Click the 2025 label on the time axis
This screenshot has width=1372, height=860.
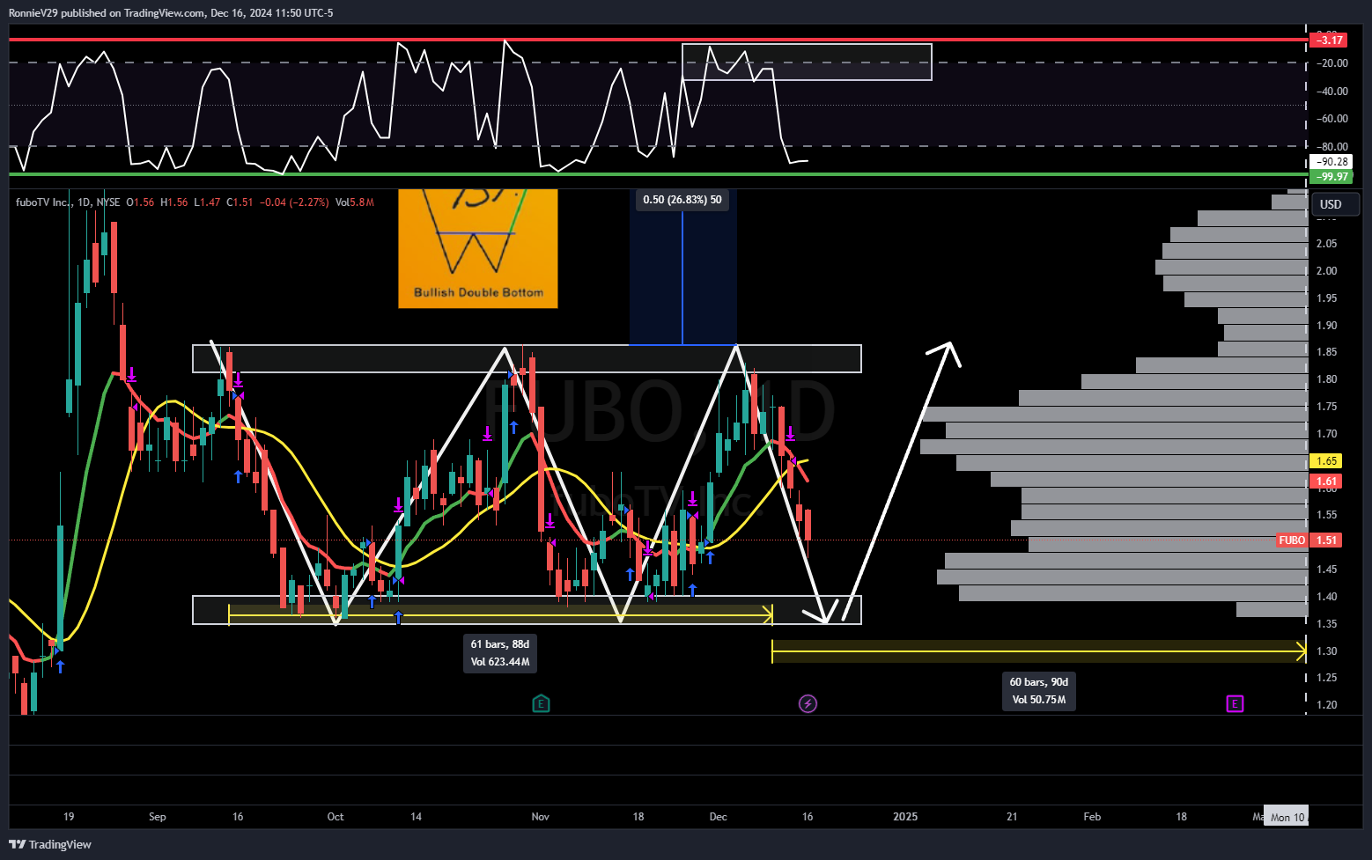click(x=905, y=817)
